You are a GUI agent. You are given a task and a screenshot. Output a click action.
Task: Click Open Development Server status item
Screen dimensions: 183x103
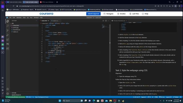click(x=42, y=97)
